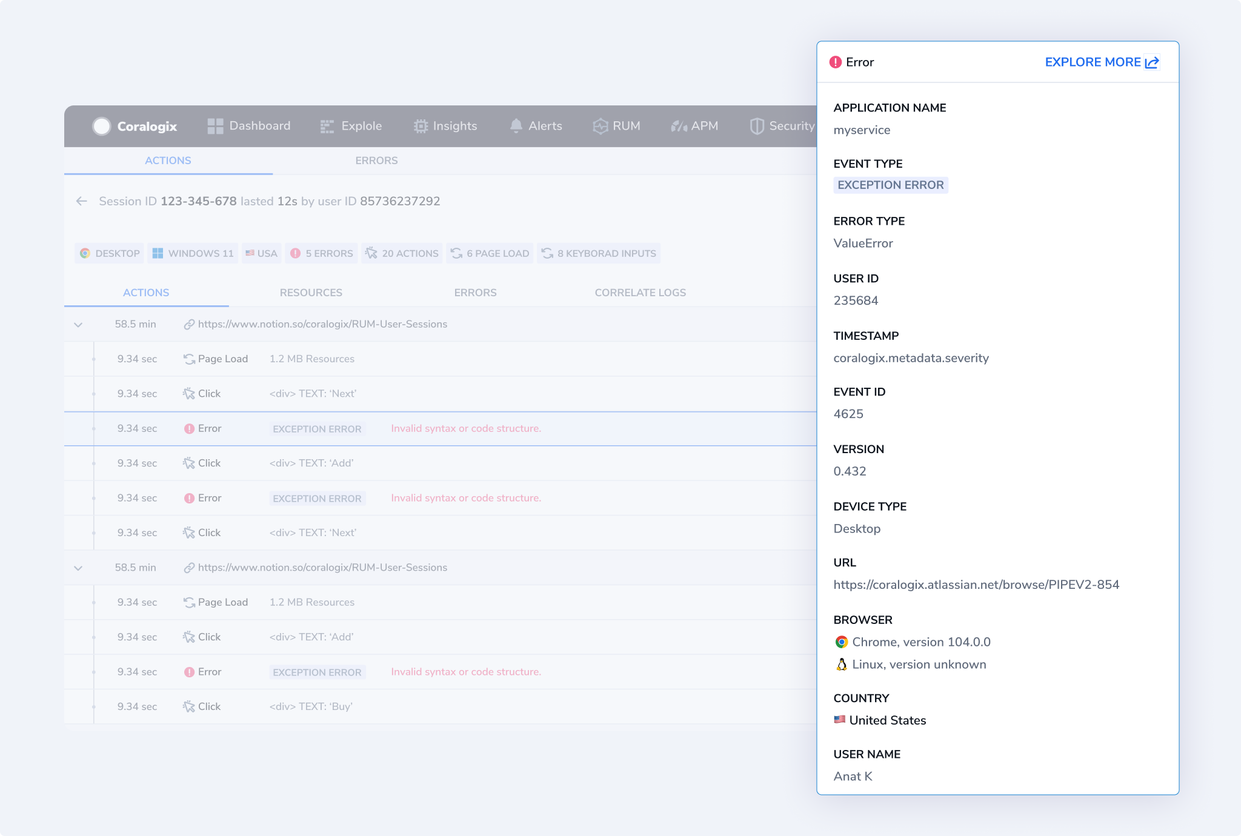1241x836 pixels.
Task: Click the Explore More share icon
Action: pyautogui.click(x=1152, y=62)
